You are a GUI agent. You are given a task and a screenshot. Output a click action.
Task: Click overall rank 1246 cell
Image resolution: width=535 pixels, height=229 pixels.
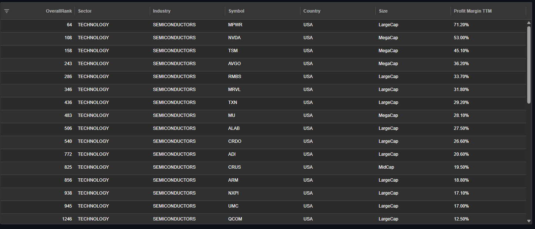(x=67, y=219)
